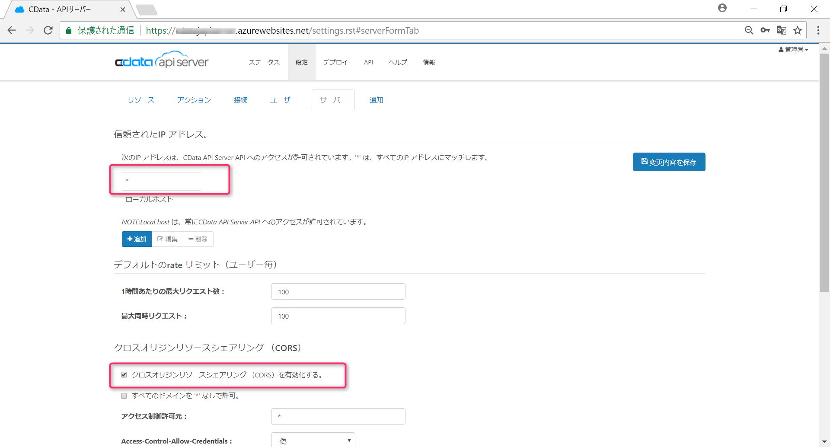Click the 追加 button to add IP address
Image resolution: width=830 pixels, height=447 pixels.
tap(137, 239)
